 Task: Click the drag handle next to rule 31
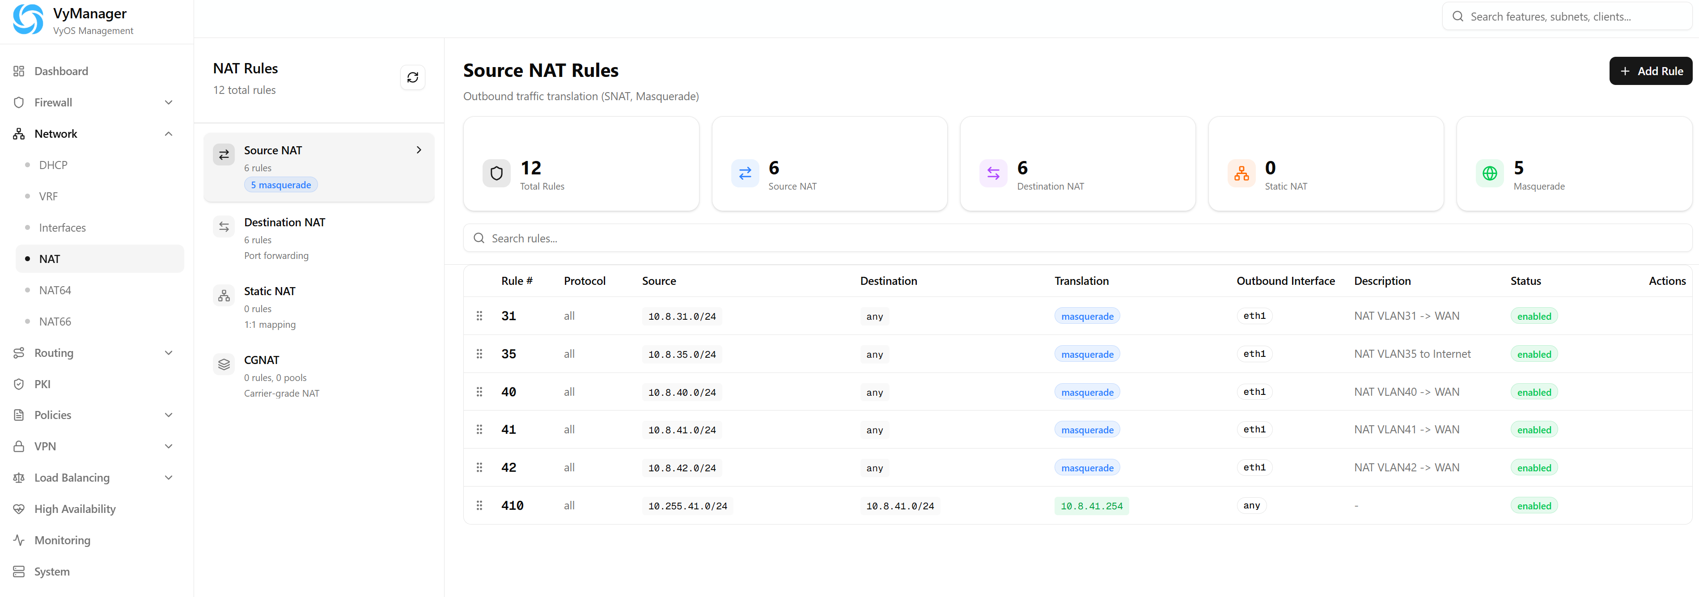(x=479, y=316)
